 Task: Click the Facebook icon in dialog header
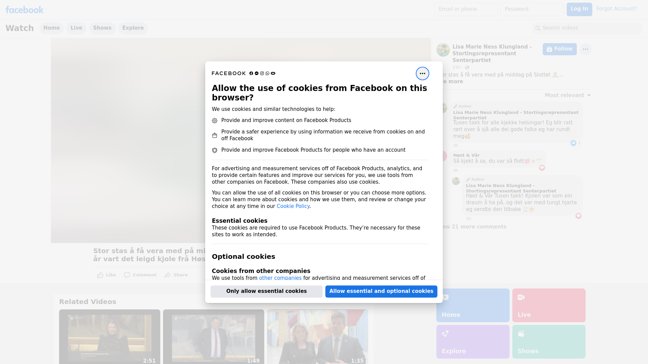[251, 73]
